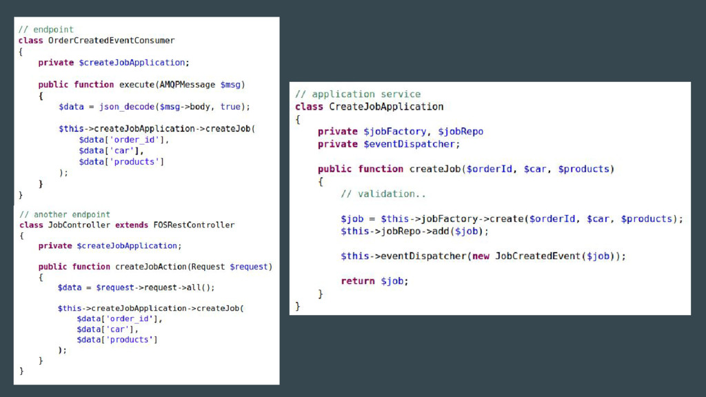
Task: Select the "$request->request->all();" line
Action: pyautogui.click(x=137, y=287)
